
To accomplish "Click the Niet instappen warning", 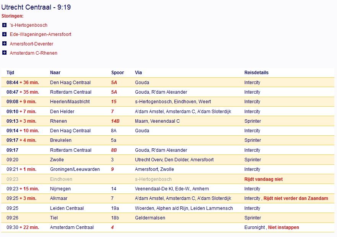I will coord(283,227).
